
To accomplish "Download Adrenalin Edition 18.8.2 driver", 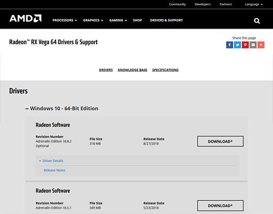I will point(220,142).
